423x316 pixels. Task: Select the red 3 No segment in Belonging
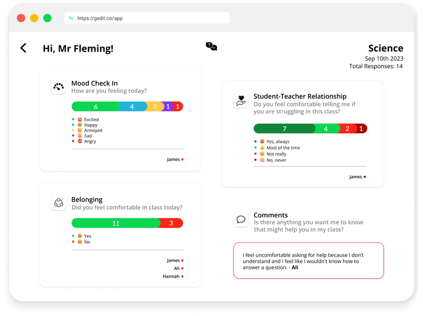click(x=171, y=223)
